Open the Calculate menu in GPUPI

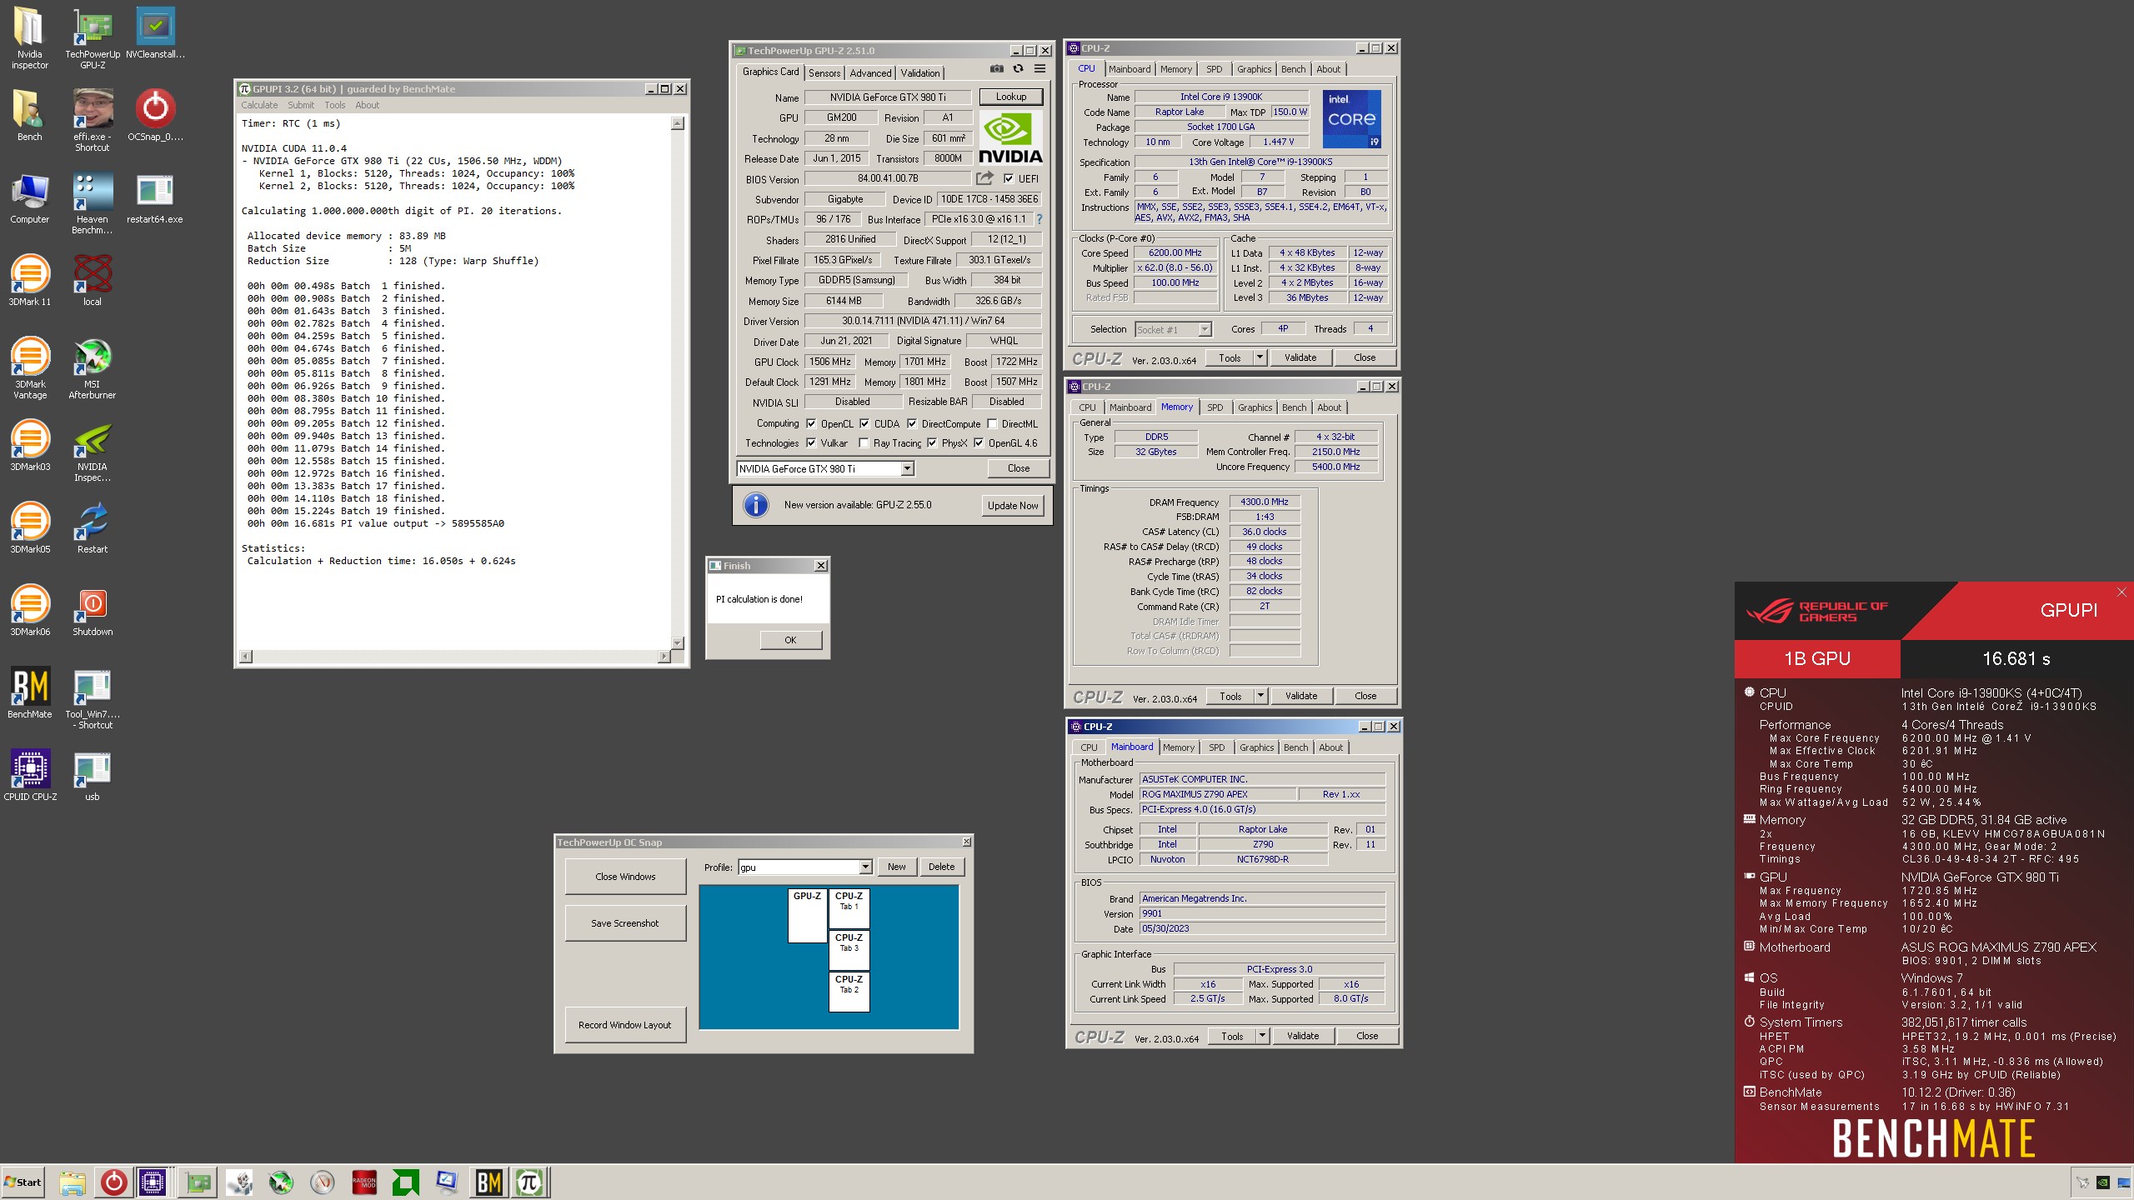coord(259,105)
